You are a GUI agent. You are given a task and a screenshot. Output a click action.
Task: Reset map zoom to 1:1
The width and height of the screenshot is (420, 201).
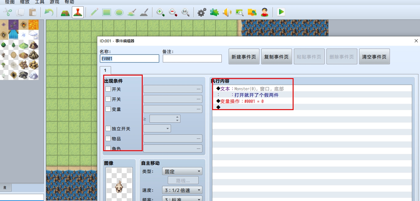click(185, 12)
